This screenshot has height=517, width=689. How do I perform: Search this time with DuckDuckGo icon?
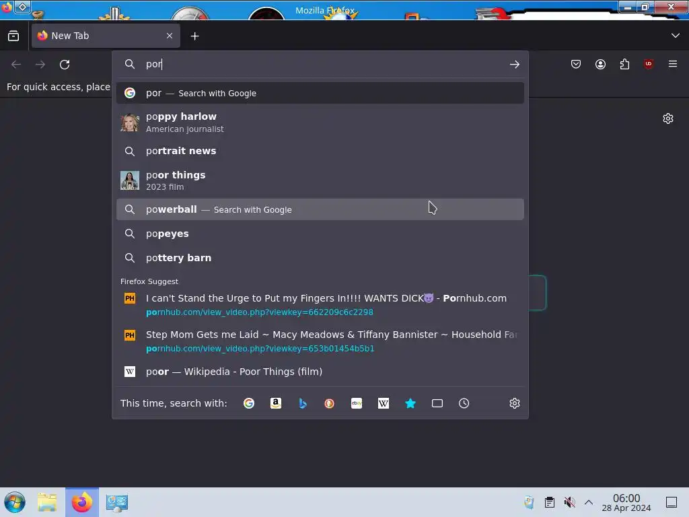coord(329,403)
